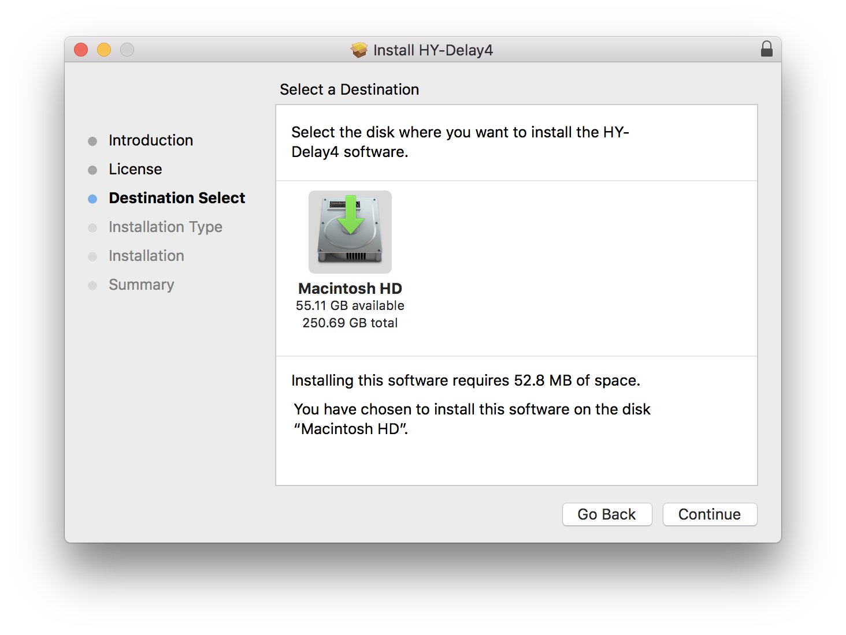Click the bullet beside Summary
Screen dimensions: 846x635
pyautogui.click(x=92, y=286)
